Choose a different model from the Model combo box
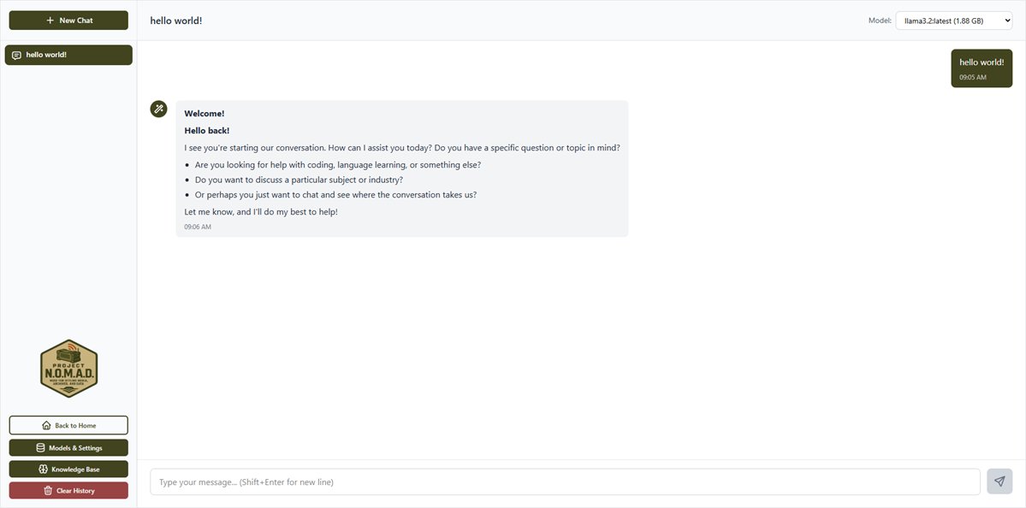The image size is (1026, 508). tap(953, 20)
